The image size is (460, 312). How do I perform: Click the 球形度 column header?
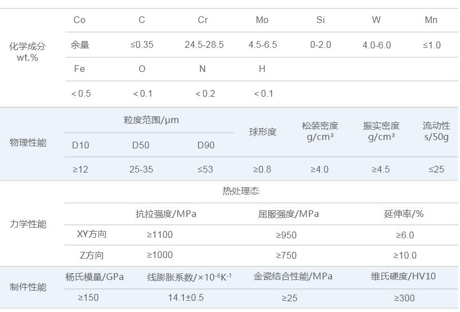(263, 132)
